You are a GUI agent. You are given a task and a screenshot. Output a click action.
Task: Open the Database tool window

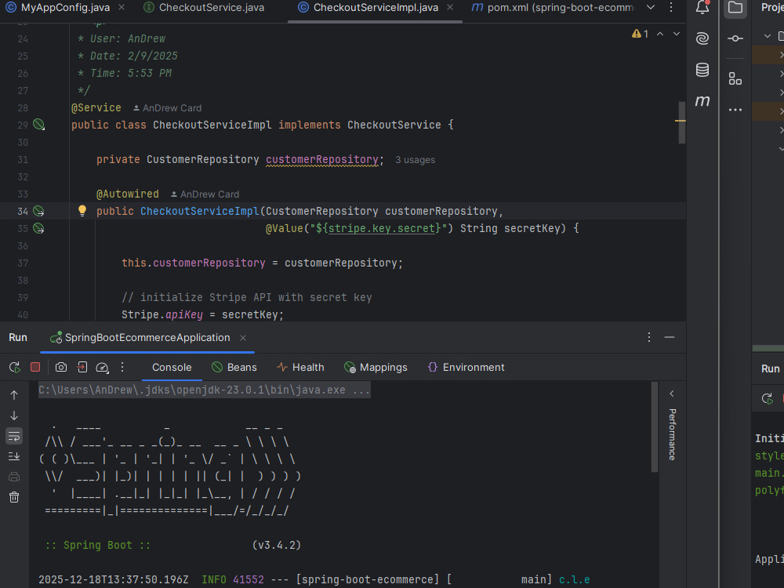(702, 70)
